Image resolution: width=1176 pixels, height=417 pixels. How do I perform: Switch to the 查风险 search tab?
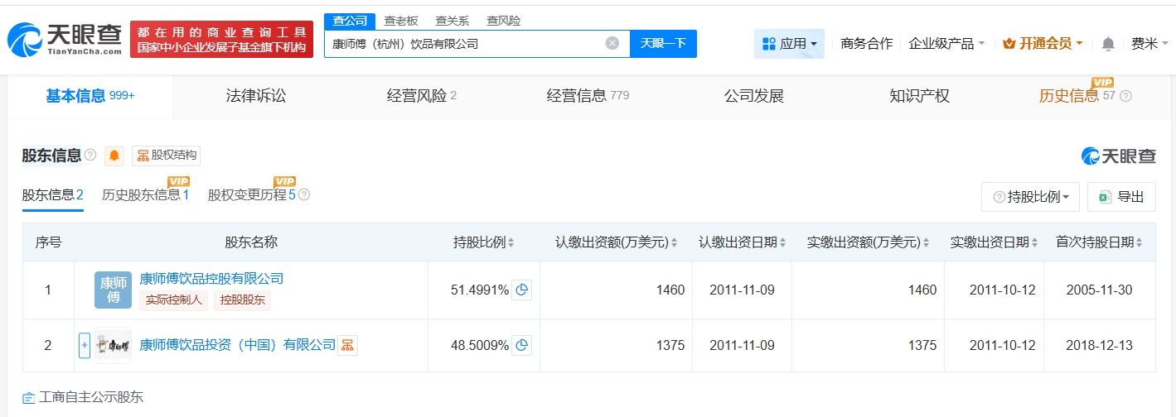pyautogui.click(x=503, y=21)
